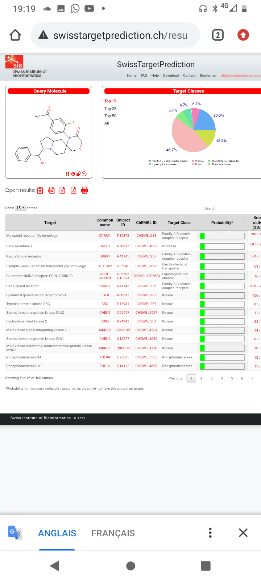
Task: Print results using the printer icon
Action: (84, 190)
